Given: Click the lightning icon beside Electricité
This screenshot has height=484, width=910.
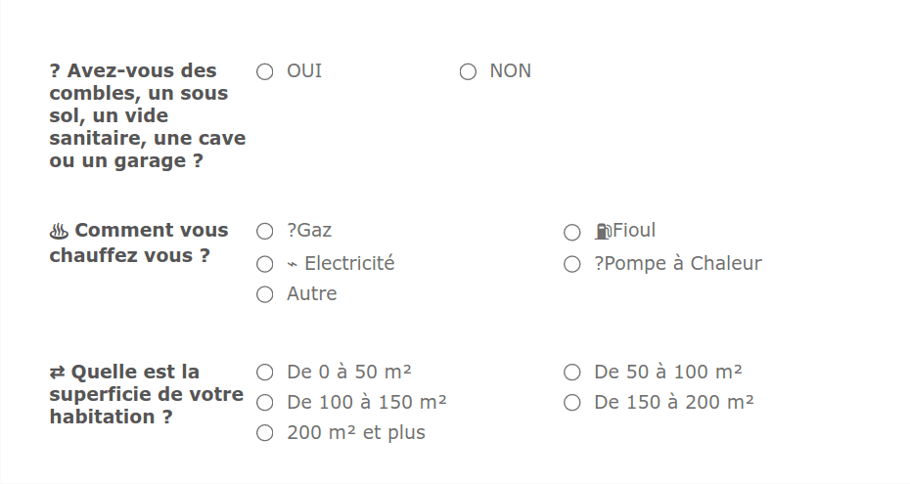Looking at the screenshot, I should tap(293, 264).
